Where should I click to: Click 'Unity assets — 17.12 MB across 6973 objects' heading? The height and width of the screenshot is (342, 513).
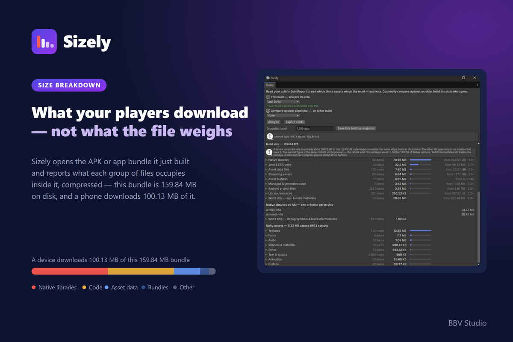pyautogui.click(x=298, y=225)
